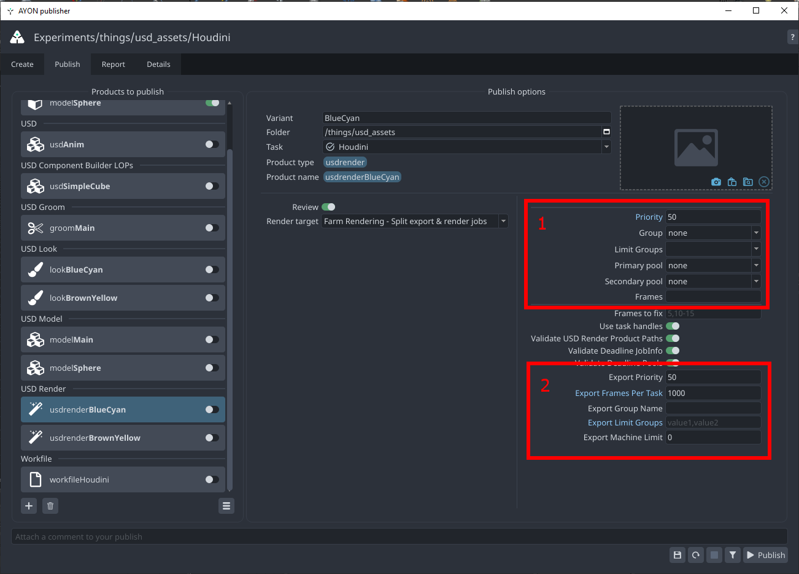Click the plus icon to add product
Image resolution: width=799 pixels, height=574 pixels.
(29, 506)
